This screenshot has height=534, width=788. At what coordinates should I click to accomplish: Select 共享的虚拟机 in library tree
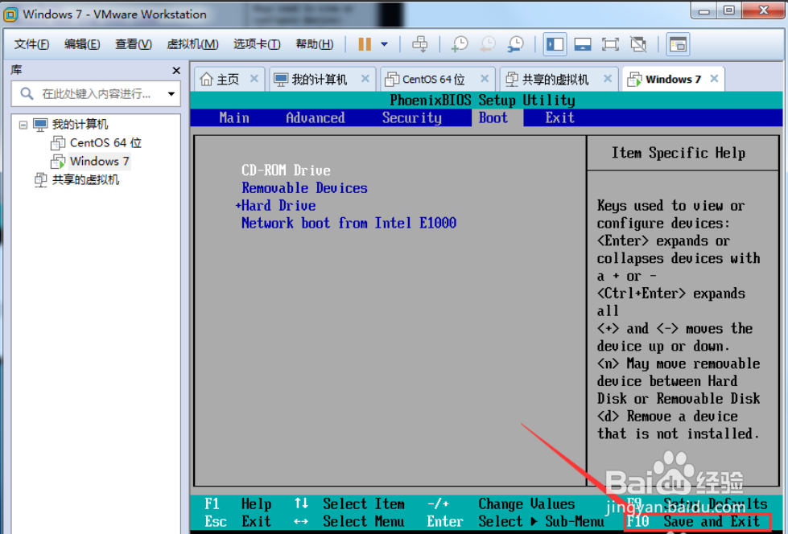click(85, 180)
